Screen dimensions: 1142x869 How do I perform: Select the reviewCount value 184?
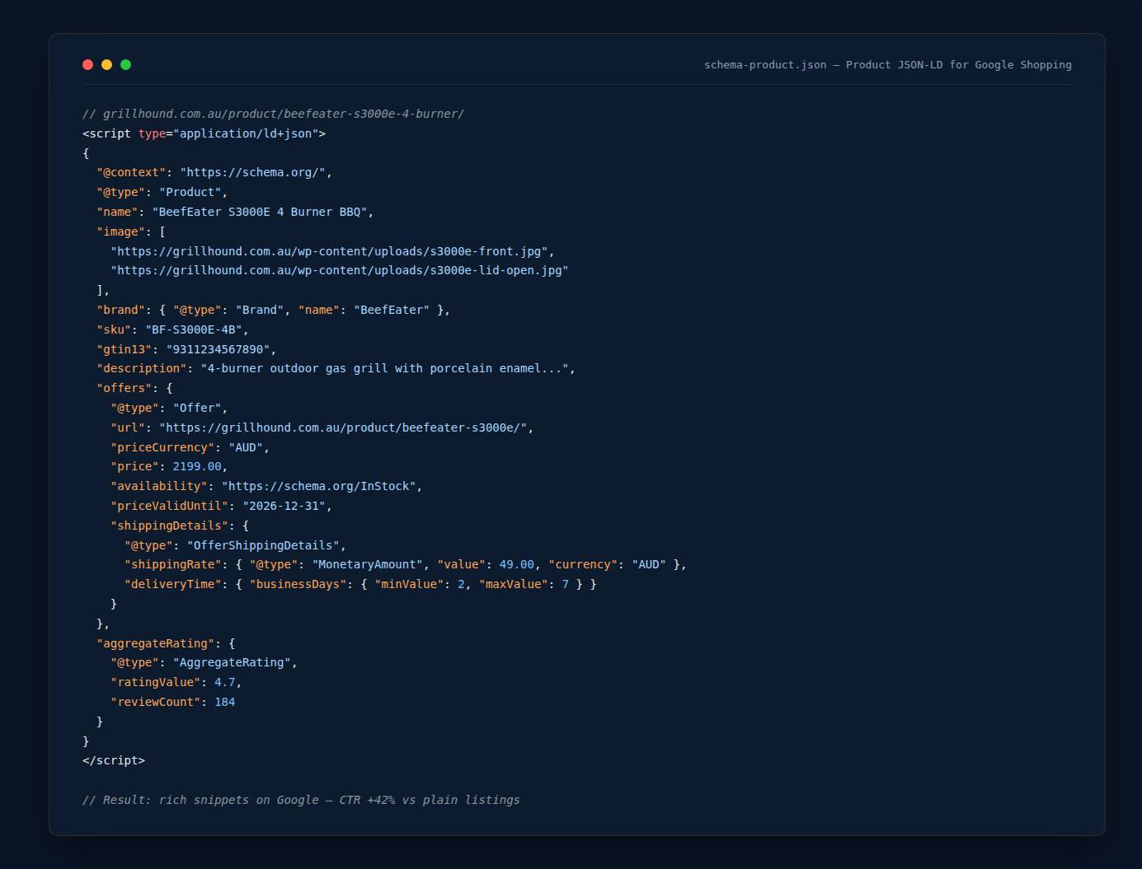click(224, 701)
